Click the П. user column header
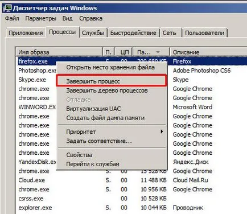The width and height of the screenshot is (247, 214). click(x=108, y=52)
